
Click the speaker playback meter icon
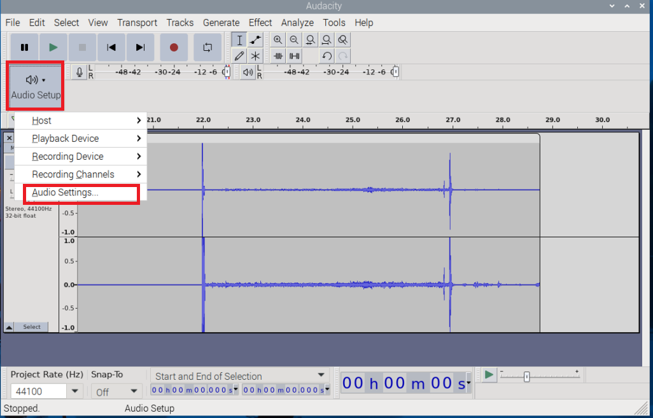click(x=248, y=72)
